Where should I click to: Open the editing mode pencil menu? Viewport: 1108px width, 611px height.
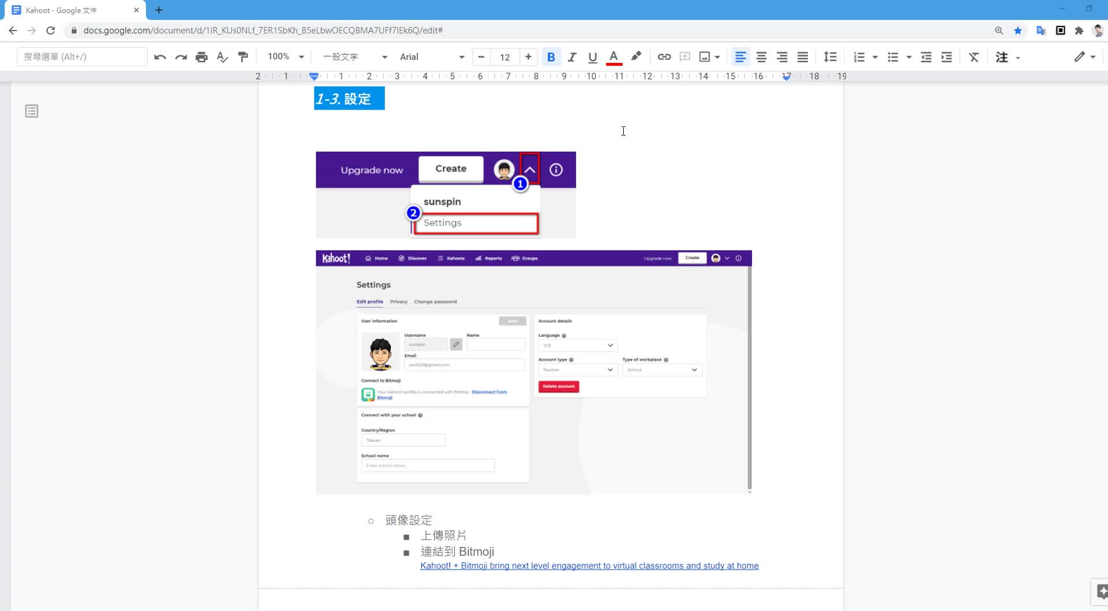click(1084, 56)
